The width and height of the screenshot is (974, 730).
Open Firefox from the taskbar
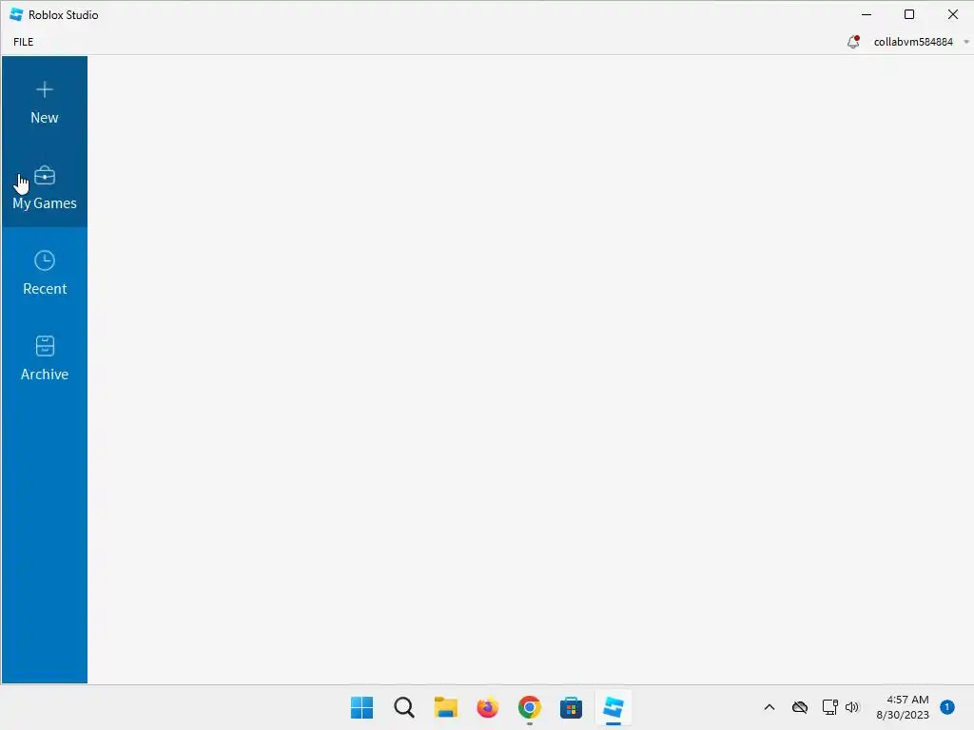(x=488, y=707)
